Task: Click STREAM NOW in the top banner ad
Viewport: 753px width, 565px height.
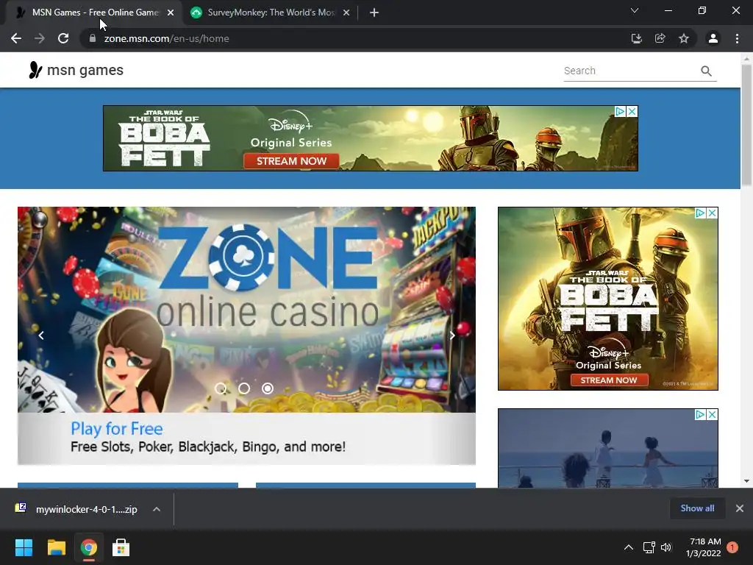Action: click(291, 161)
